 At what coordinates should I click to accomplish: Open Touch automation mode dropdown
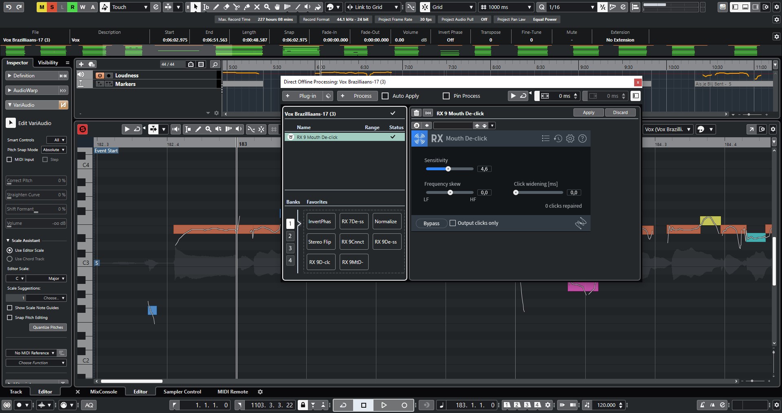(x=130, y=7)
